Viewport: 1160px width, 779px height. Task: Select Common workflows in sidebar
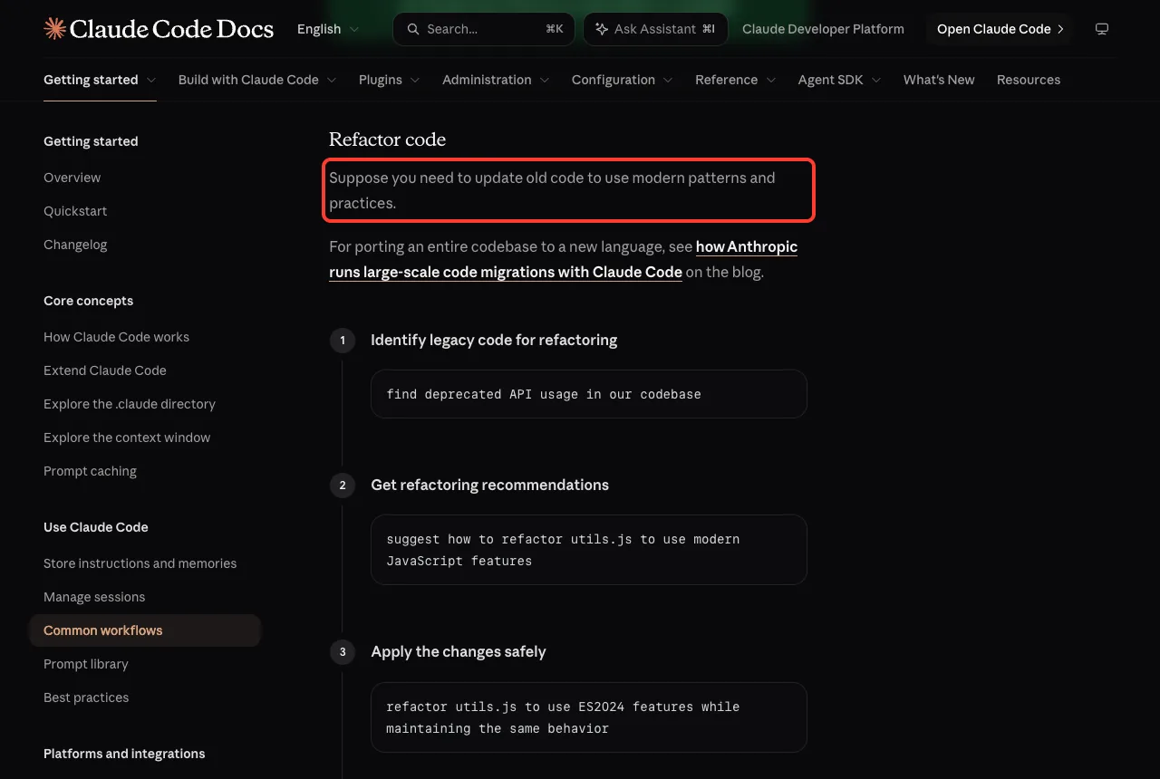tap(145, 630)
